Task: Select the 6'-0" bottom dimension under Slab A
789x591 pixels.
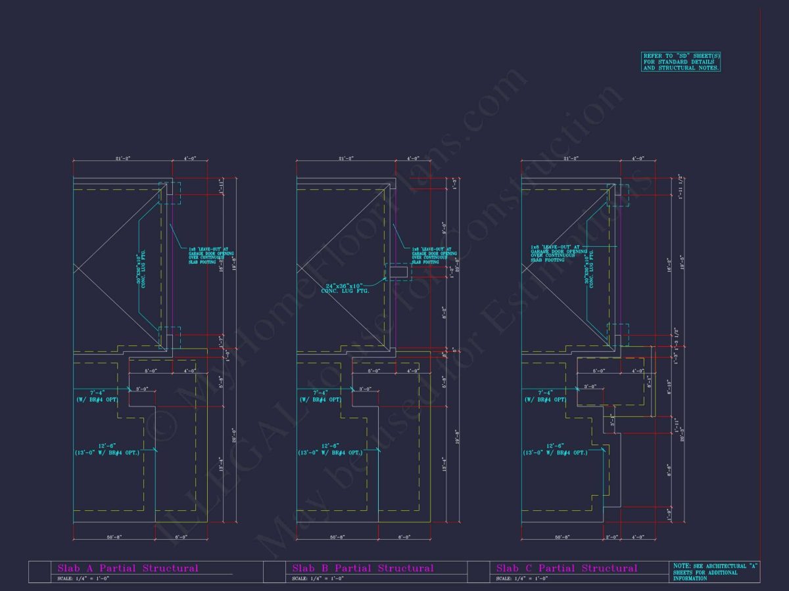Action: (181, 537)
